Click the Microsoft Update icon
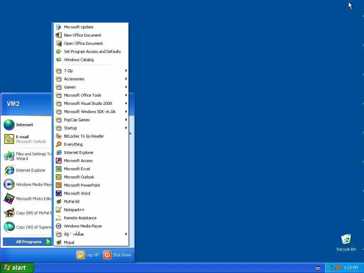This screenshot has width=364, height=273. point(59,27)
